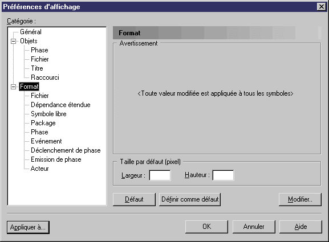Select Phase under Objets
The height and width of the screenshot is (242, 329).
click(39, 50)
